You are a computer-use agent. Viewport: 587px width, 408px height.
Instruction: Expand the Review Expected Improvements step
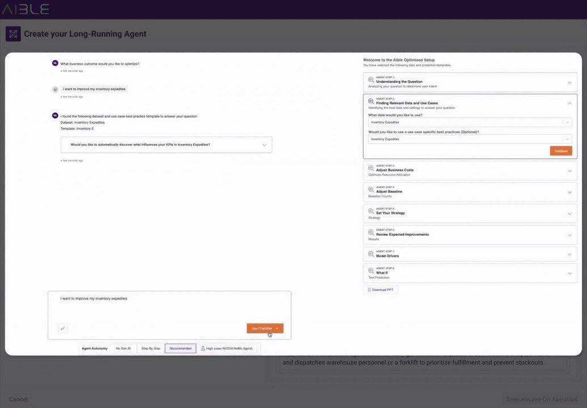470,235
